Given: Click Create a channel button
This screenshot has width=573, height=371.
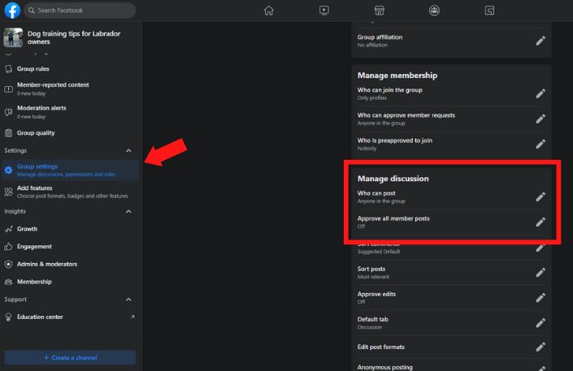Looking at the screenshot, I should point(70,357).
